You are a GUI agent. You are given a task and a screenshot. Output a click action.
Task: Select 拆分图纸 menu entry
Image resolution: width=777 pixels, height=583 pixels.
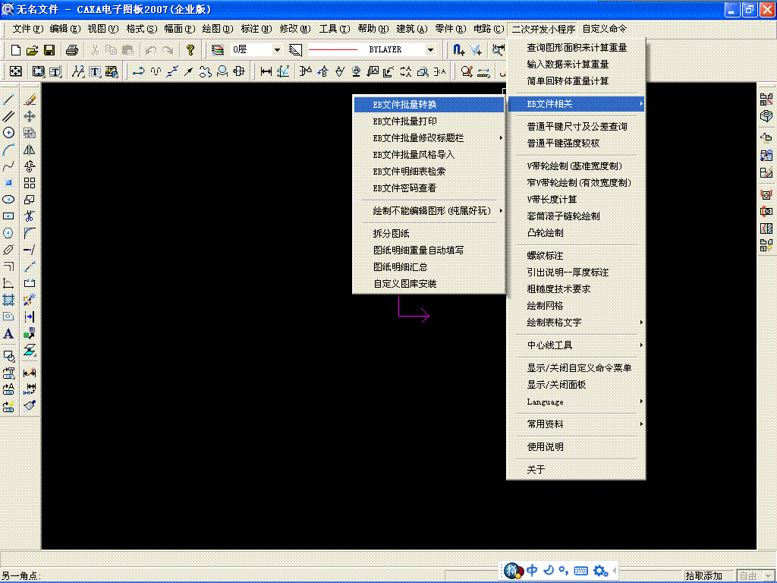point(429,234)
